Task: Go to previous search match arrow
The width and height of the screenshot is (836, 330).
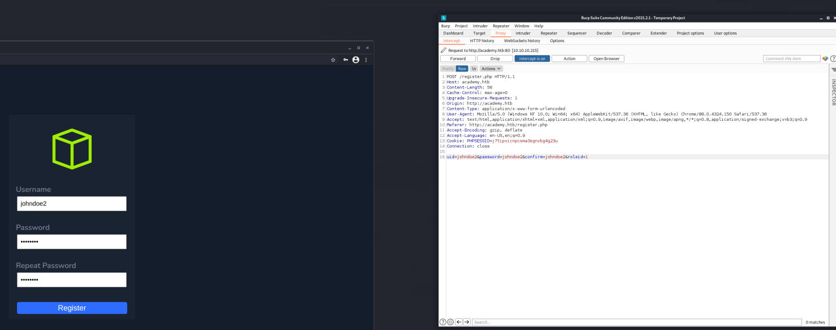Action: 459,322
